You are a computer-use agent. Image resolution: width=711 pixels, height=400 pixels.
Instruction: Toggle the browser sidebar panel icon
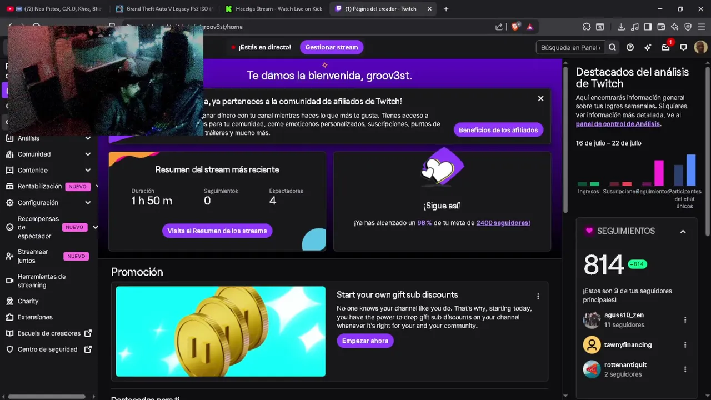(x=648, y=27)
